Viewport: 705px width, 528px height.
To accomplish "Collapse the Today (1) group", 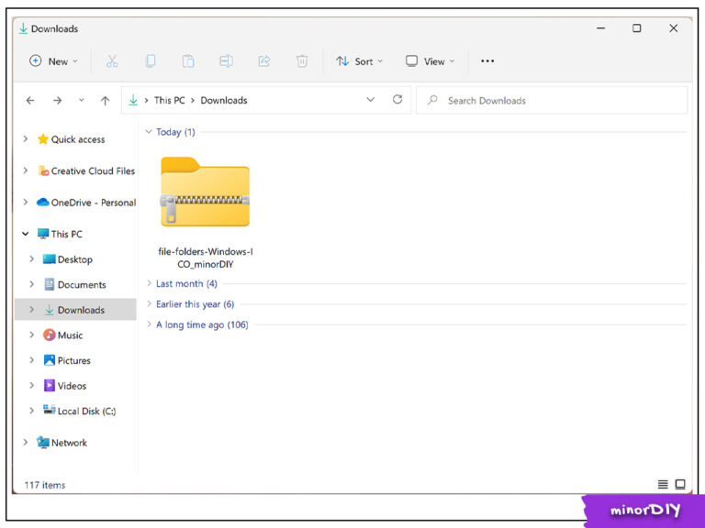I will pos(149,132).
